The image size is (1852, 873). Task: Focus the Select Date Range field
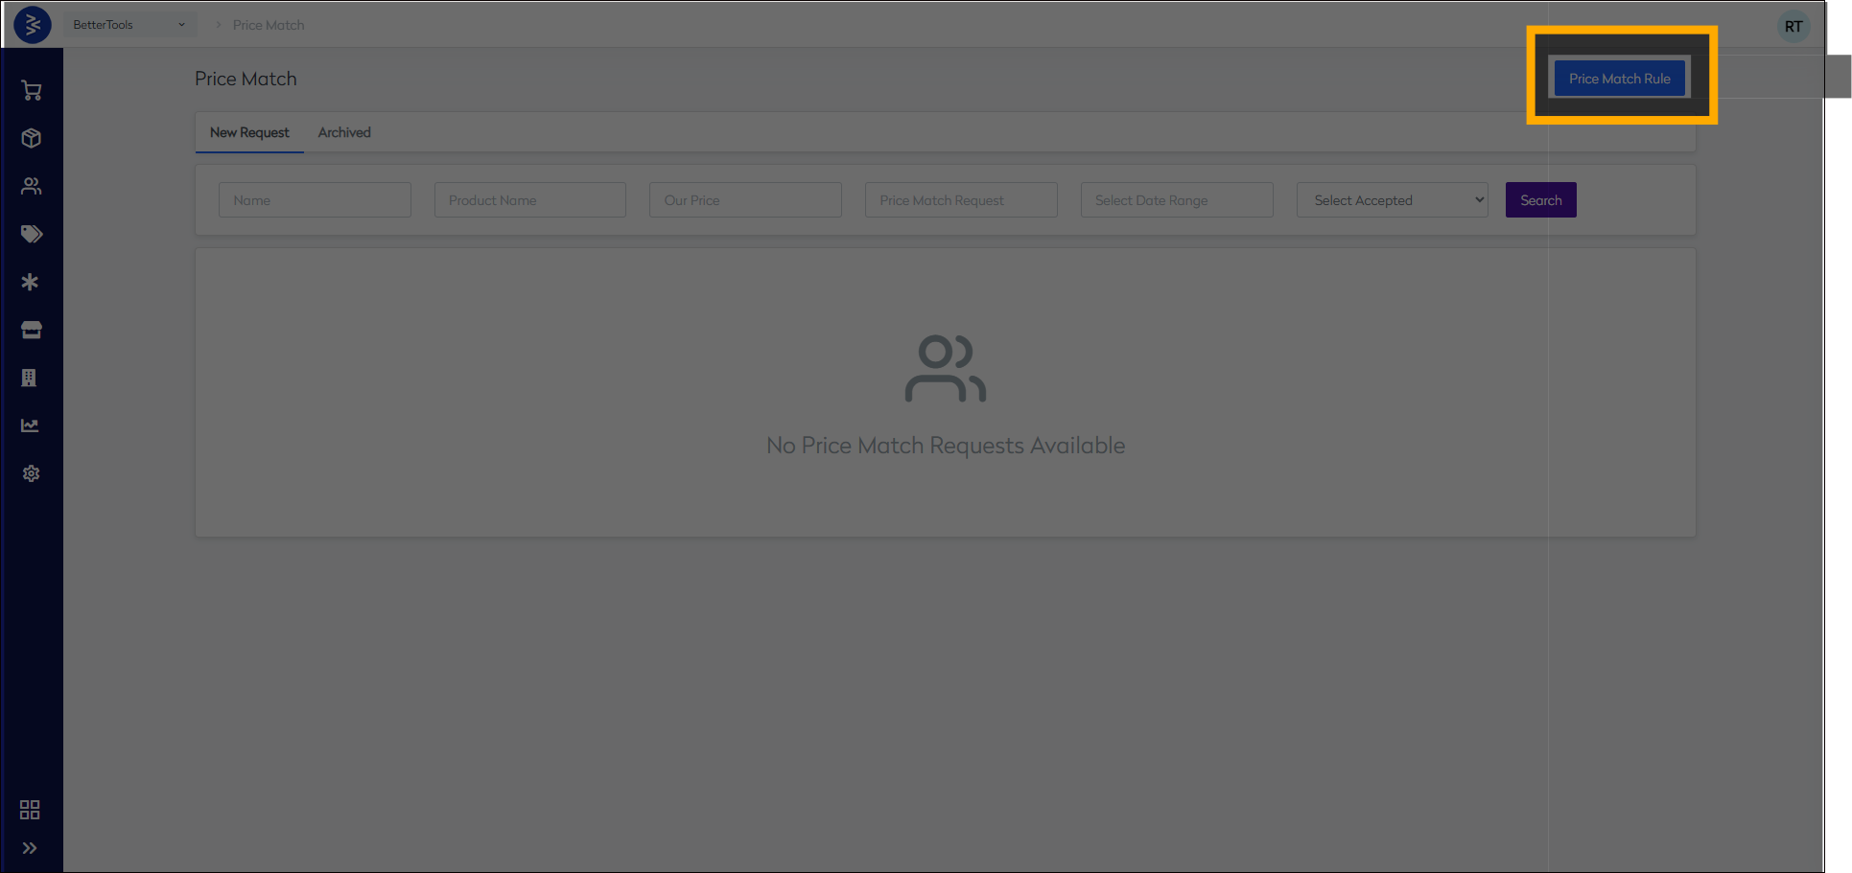(x=1176, y=200)
